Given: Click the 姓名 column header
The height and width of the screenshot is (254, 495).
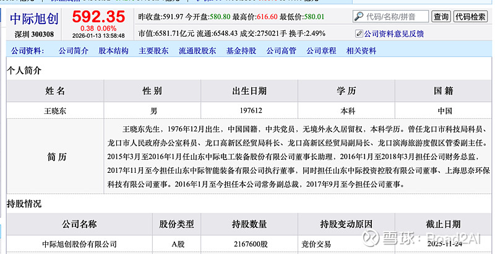Looking at the screenshot, I should (x=55, y=91).
